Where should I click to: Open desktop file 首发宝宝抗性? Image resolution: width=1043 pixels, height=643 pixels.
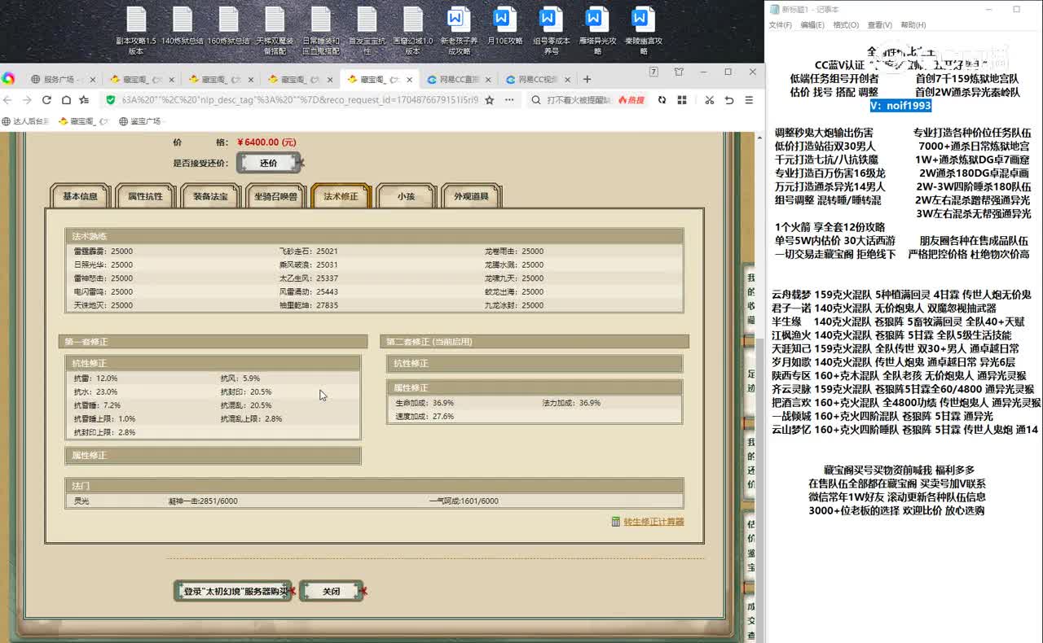pyautogui.click(x=367, y=31)
